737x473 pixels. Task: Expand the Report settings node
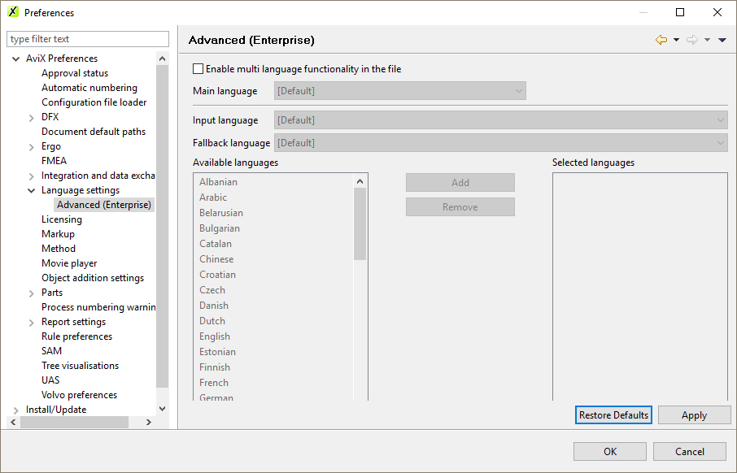point(32,322)
